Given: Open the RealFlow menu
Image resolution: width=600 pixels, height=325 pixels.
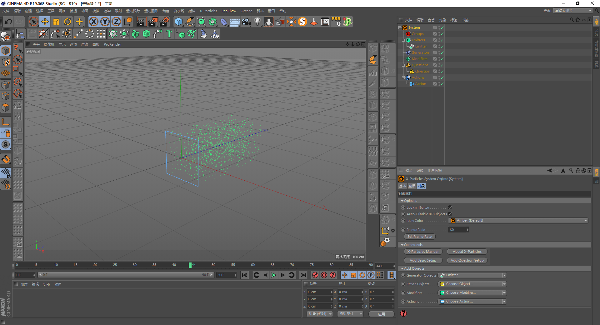Looking at the screenshot, I should tap(229, 11).
